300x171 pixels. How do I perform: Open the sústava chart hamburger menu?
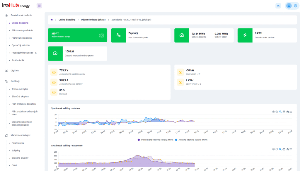[x=291, y=112]
